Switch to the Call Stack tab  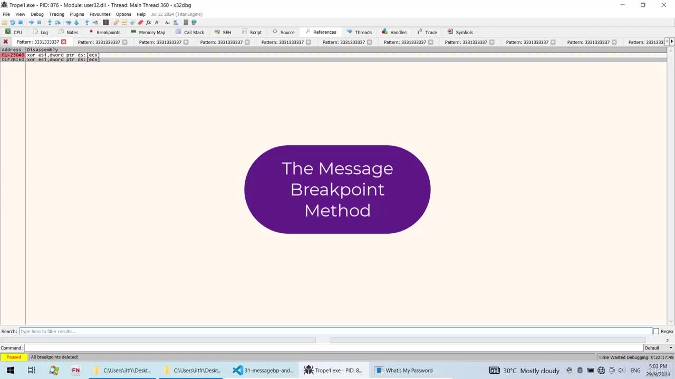point(190,32)
